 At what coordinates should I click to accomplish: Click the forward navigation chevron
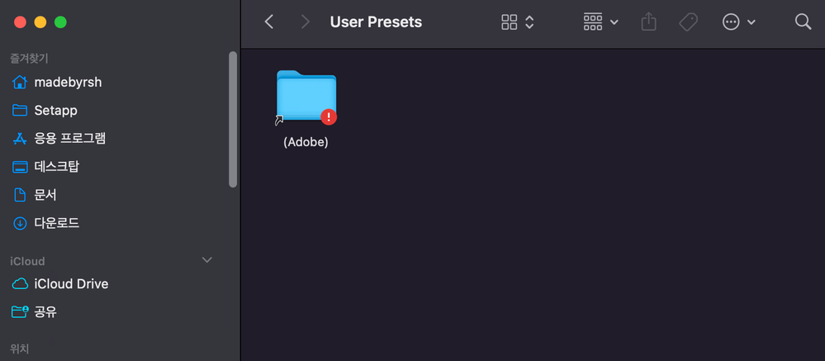(306, 21)
